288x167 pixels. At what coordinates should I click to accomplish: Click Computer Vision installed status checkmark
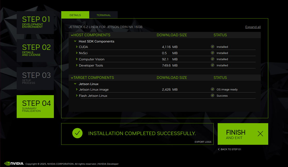(212, 59)
